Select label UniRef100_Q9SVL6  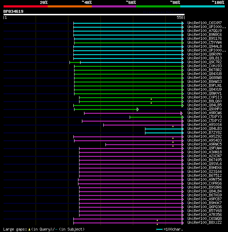[x=204, y=164]
